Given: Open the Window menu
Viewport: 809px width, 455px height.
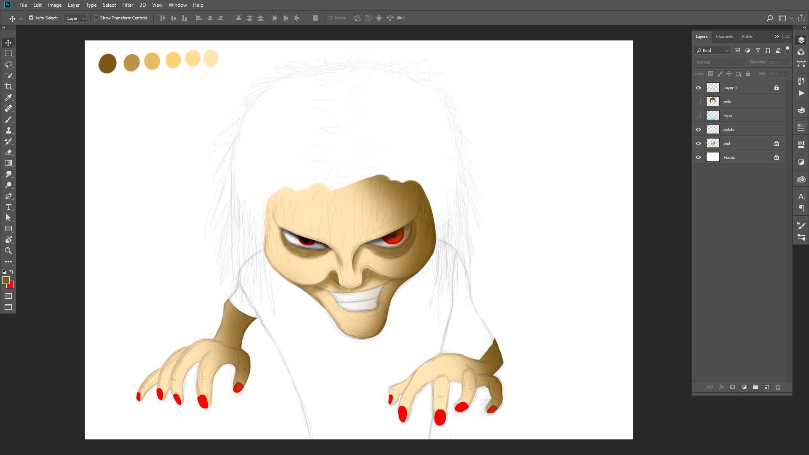Looking at the screenshot, I should click(x=178, y=5).
